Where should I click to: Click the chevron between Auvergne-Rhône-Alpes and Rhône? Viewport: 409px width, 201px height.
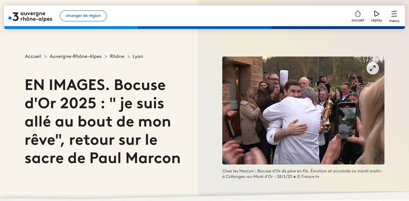[x=106, y=57]
